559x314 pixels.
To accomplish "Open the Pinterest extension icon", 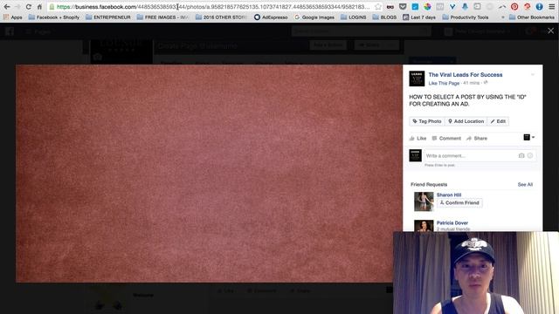I will pos(514,7).
